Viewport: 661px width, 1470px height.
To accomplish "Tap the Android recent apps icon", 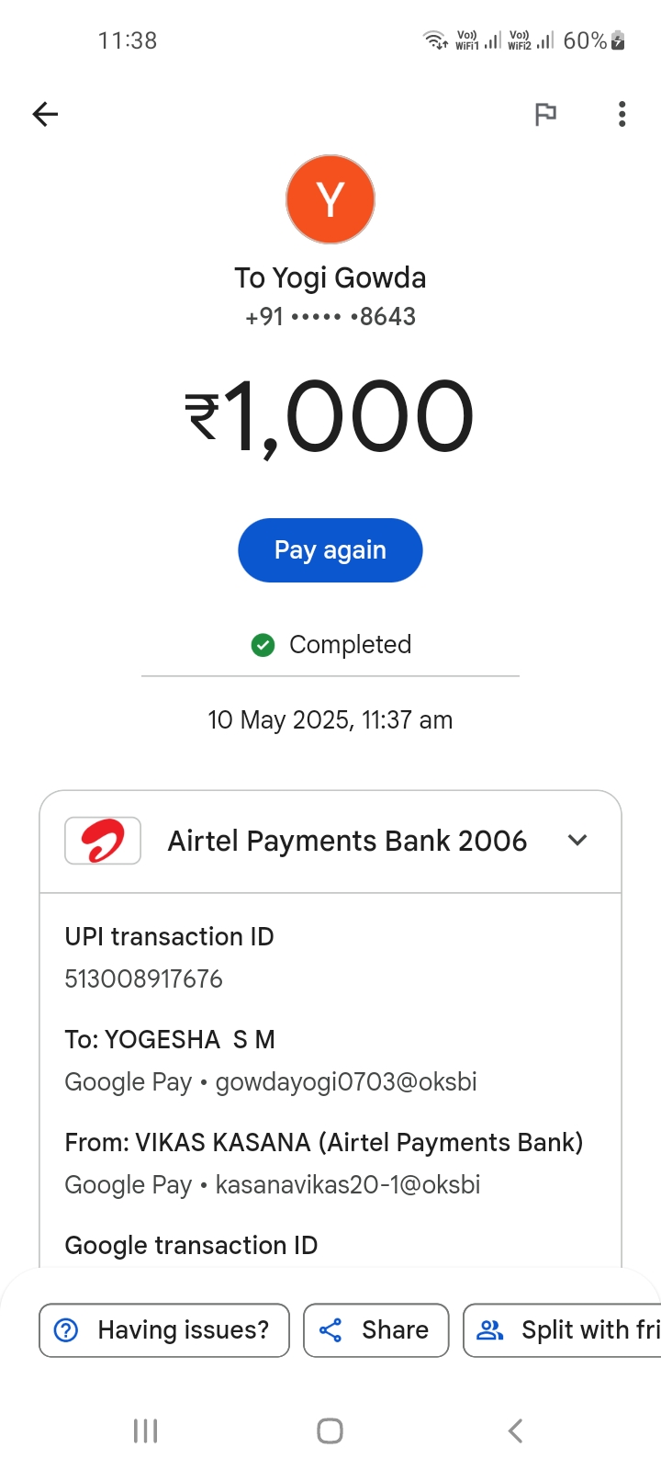I will click(x=145, y=1430).
